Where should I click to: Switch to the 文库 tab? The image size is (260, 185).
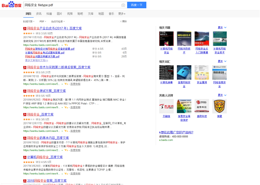(91, 14)
